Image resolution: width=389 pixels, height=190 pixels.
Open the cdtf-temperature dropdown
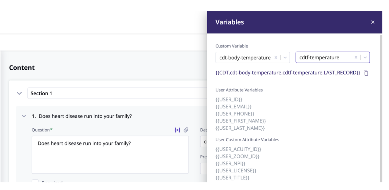point(365,58)
